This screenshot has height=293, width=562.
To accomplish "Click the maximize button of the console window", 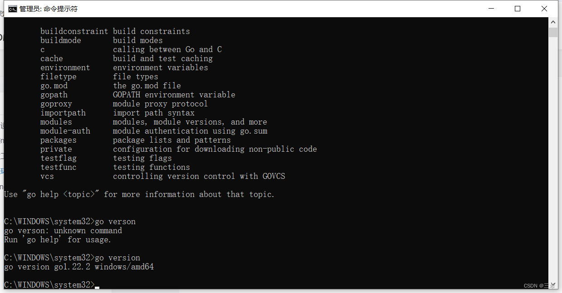I will (517, 8).
